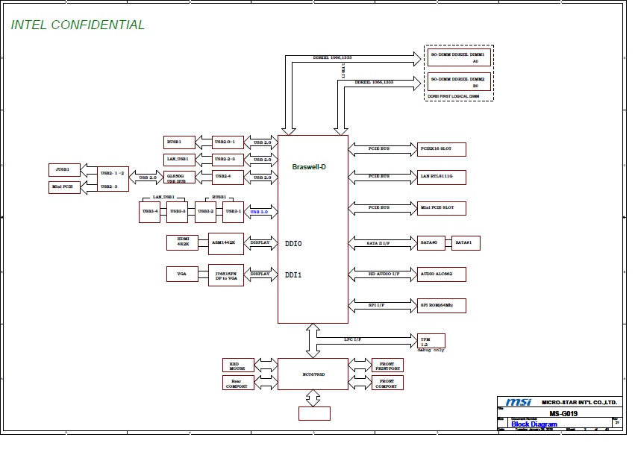The width and height of the screenshot is (635, 449).
Task: Click the blue USB 3.0 arrow label
Action: pos(260,212)
